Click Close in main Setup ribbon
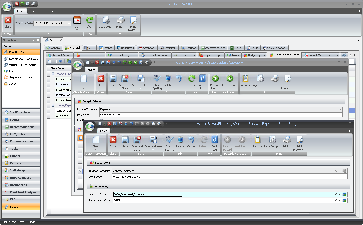 tap(8, 22)
